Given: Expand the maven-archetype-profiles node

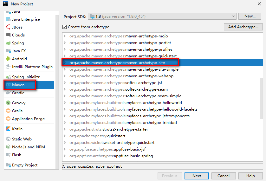Looking at the screenshot, I should point(65,49).
